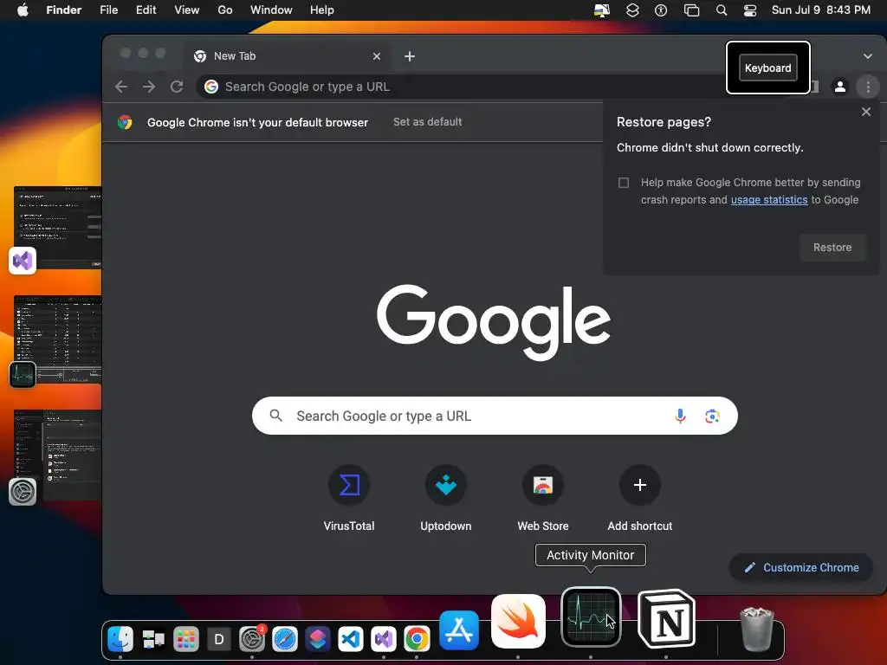Open the Web Store shortcut
Viewport: 887px width, 665px height.
(x=543, y=498)
